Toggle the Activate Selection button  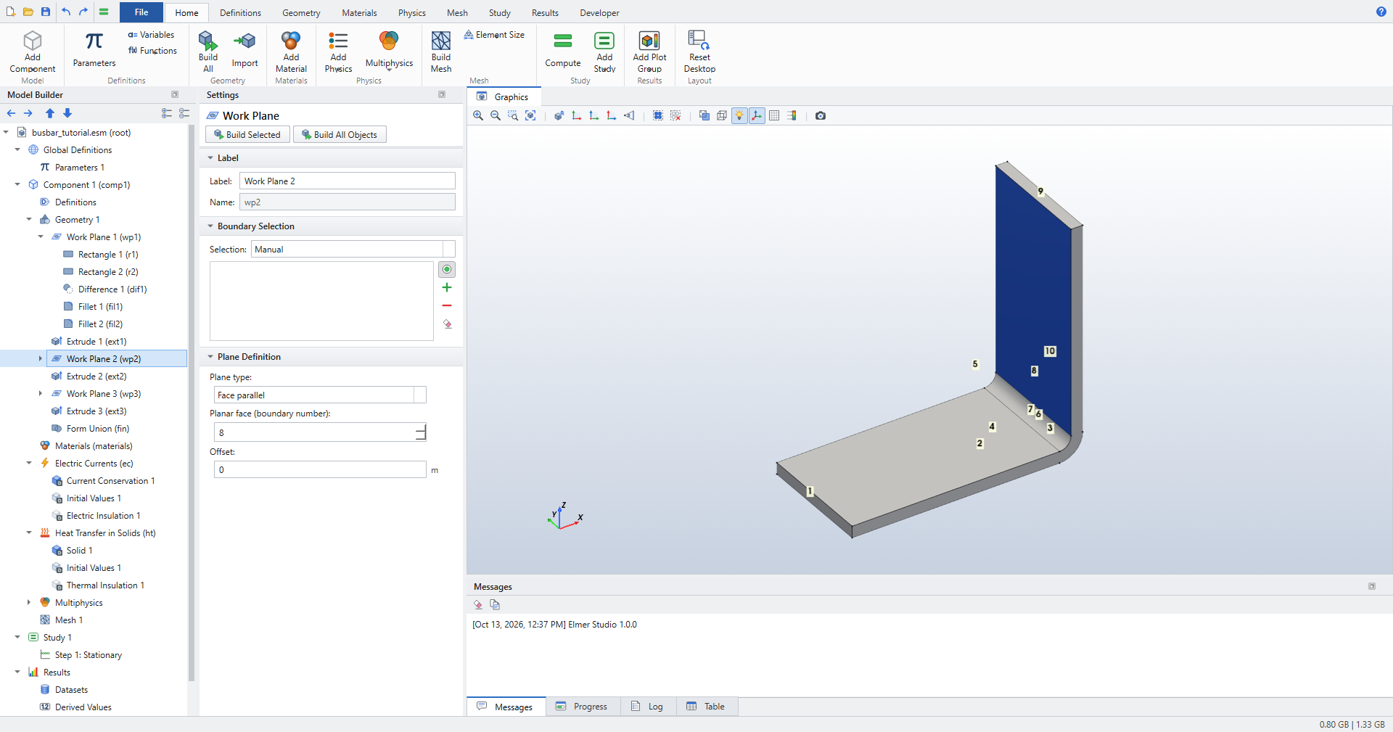pos(447,269)
